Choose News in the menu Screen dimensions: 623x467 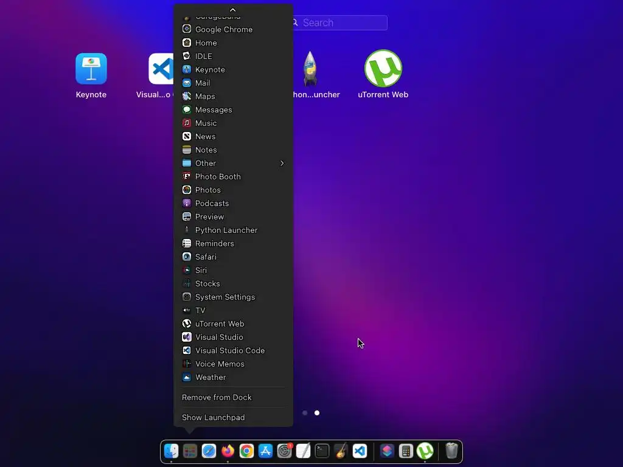(233, 137)
